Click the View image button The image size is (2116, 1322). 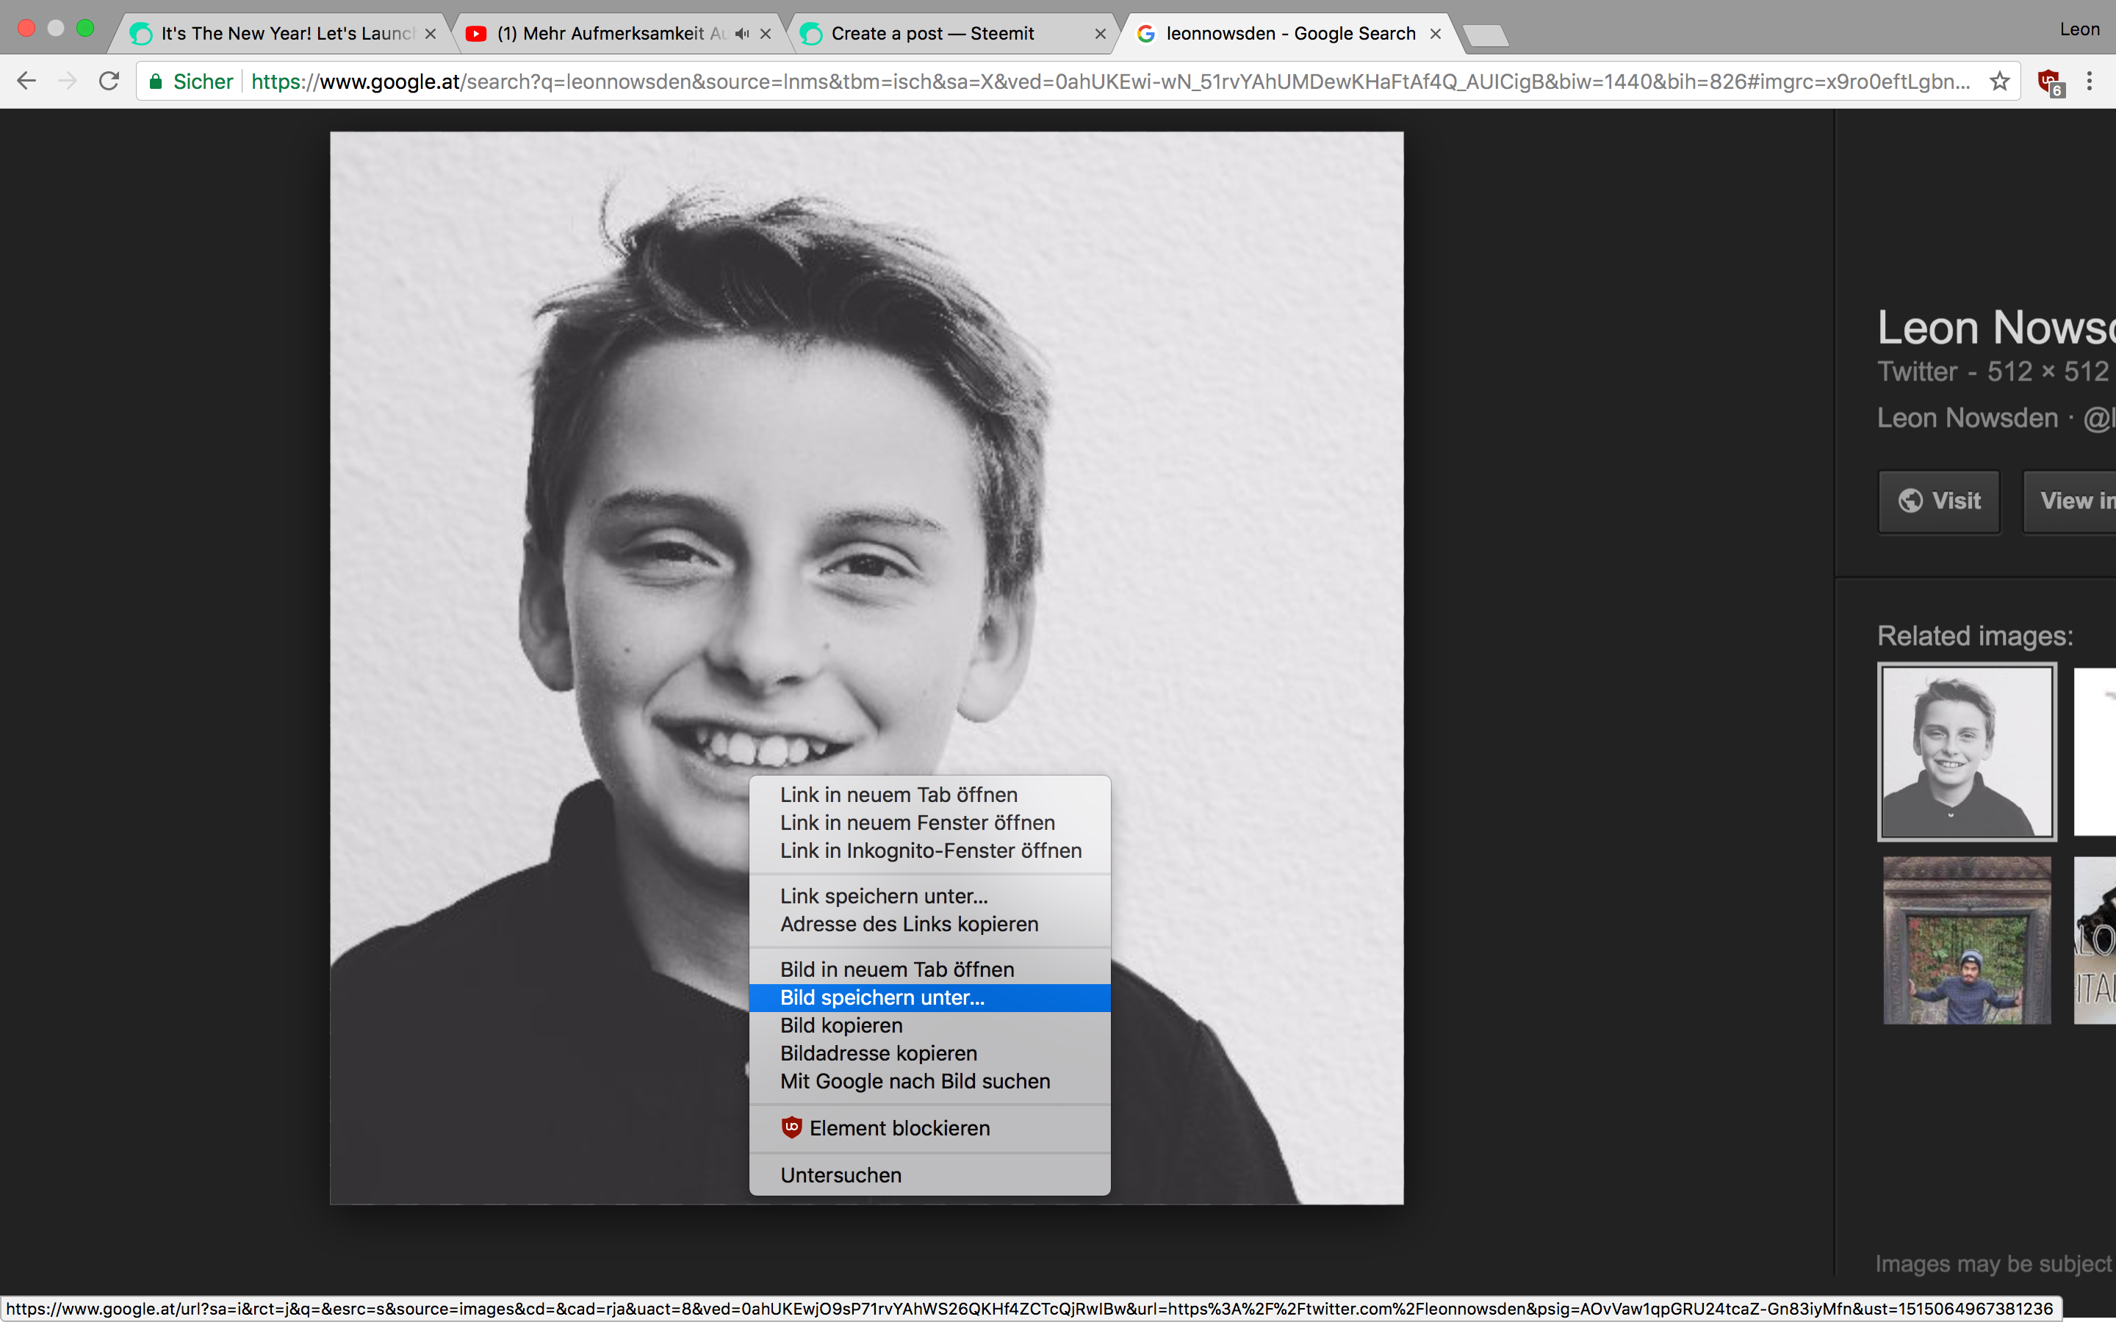(2070, 501)
